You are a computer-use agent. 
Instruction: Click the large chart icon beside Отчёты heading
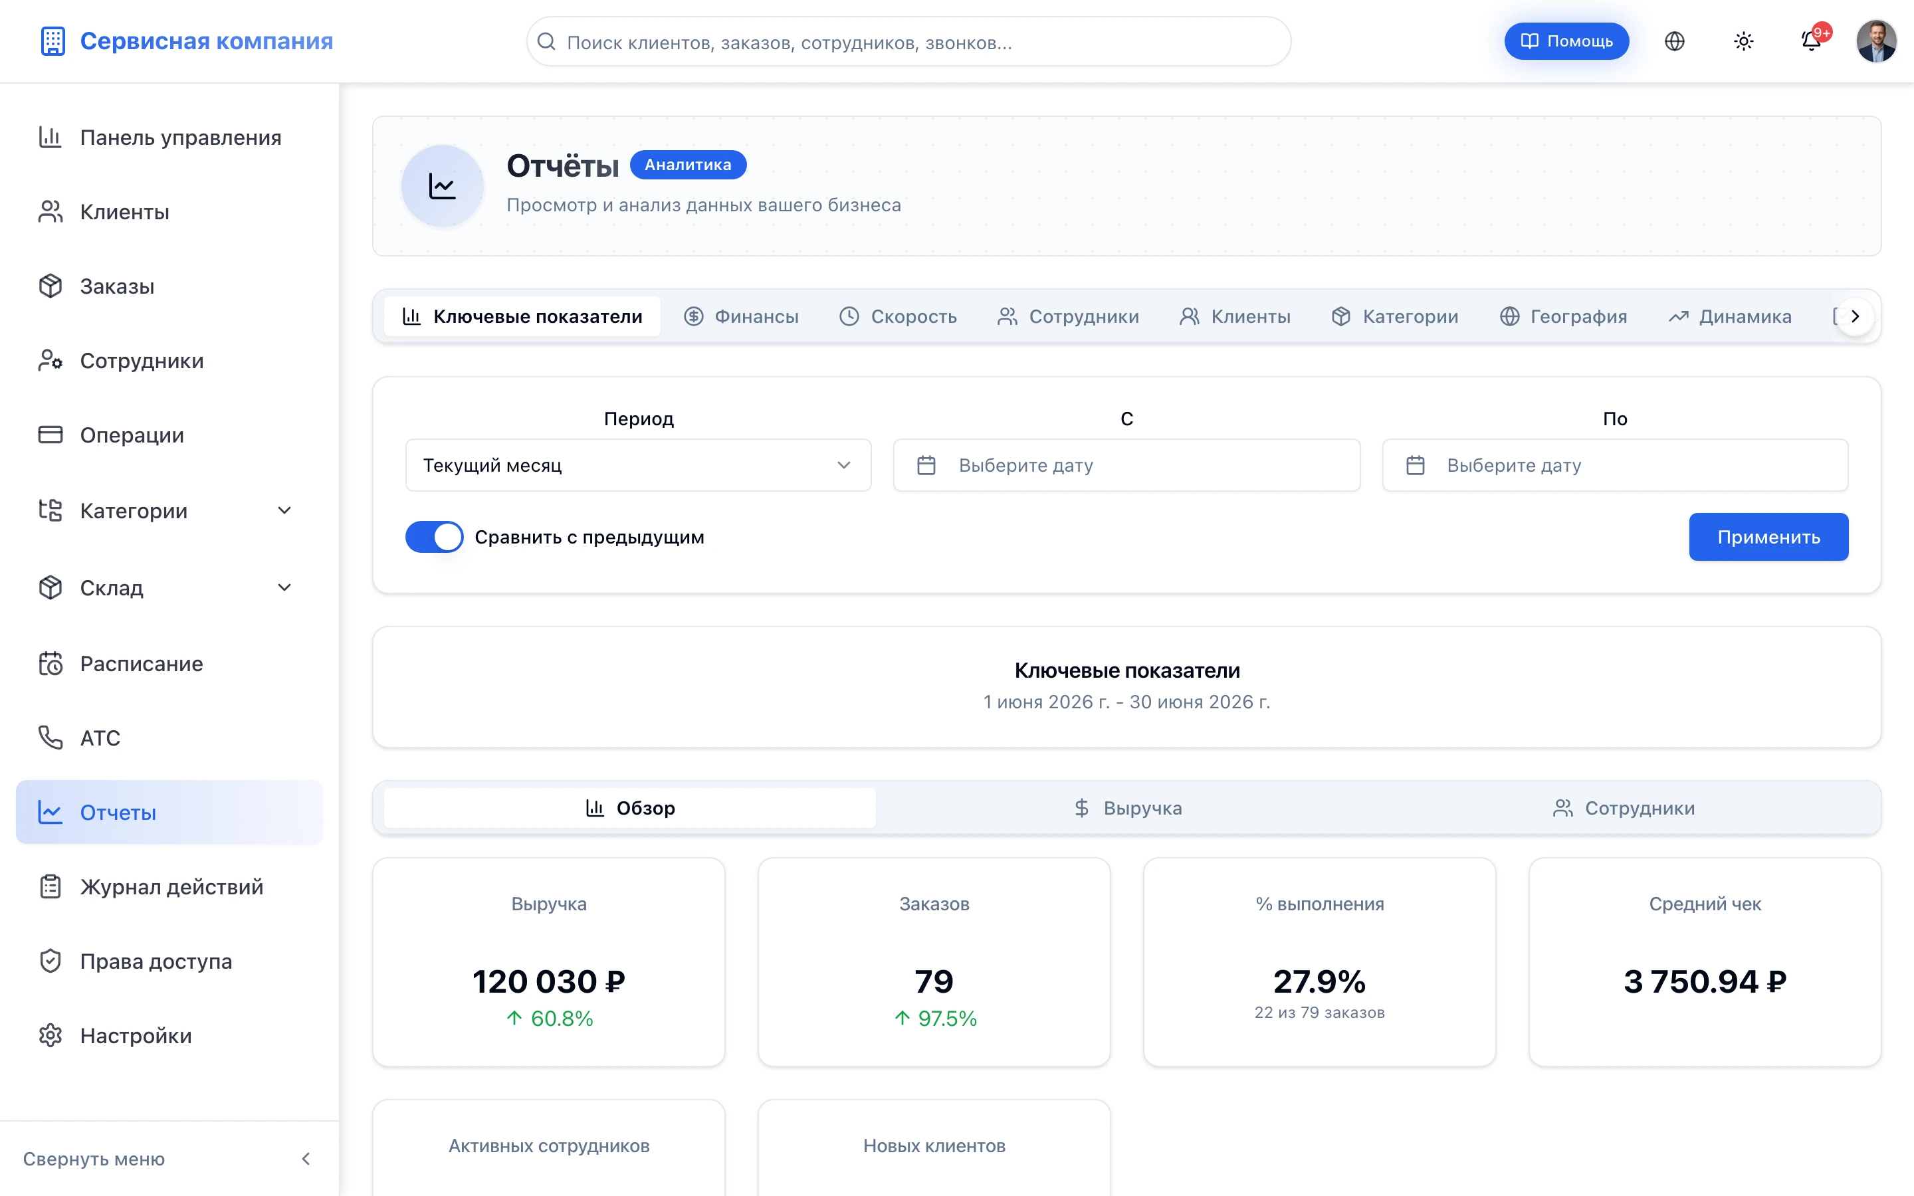point(442,186)
